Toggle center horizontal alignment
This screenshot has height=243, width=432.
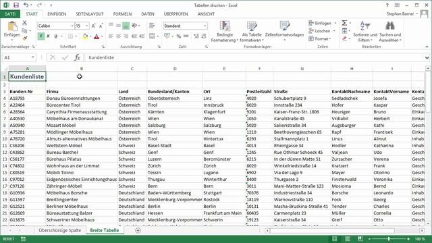click(118, 36)
